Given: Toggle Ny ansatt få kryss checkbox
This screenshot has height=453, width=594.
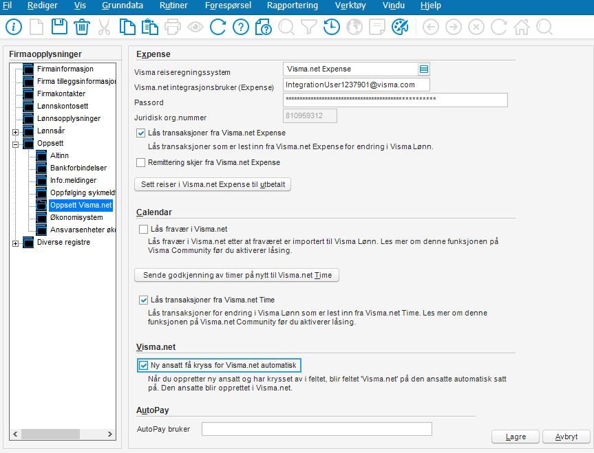Looking at the screenshot, I should (143, 365).
